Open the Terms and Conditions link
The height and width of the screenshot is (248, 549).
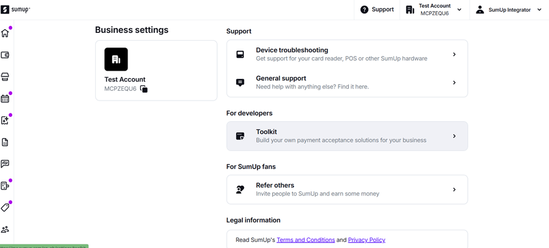coord(306,240)
